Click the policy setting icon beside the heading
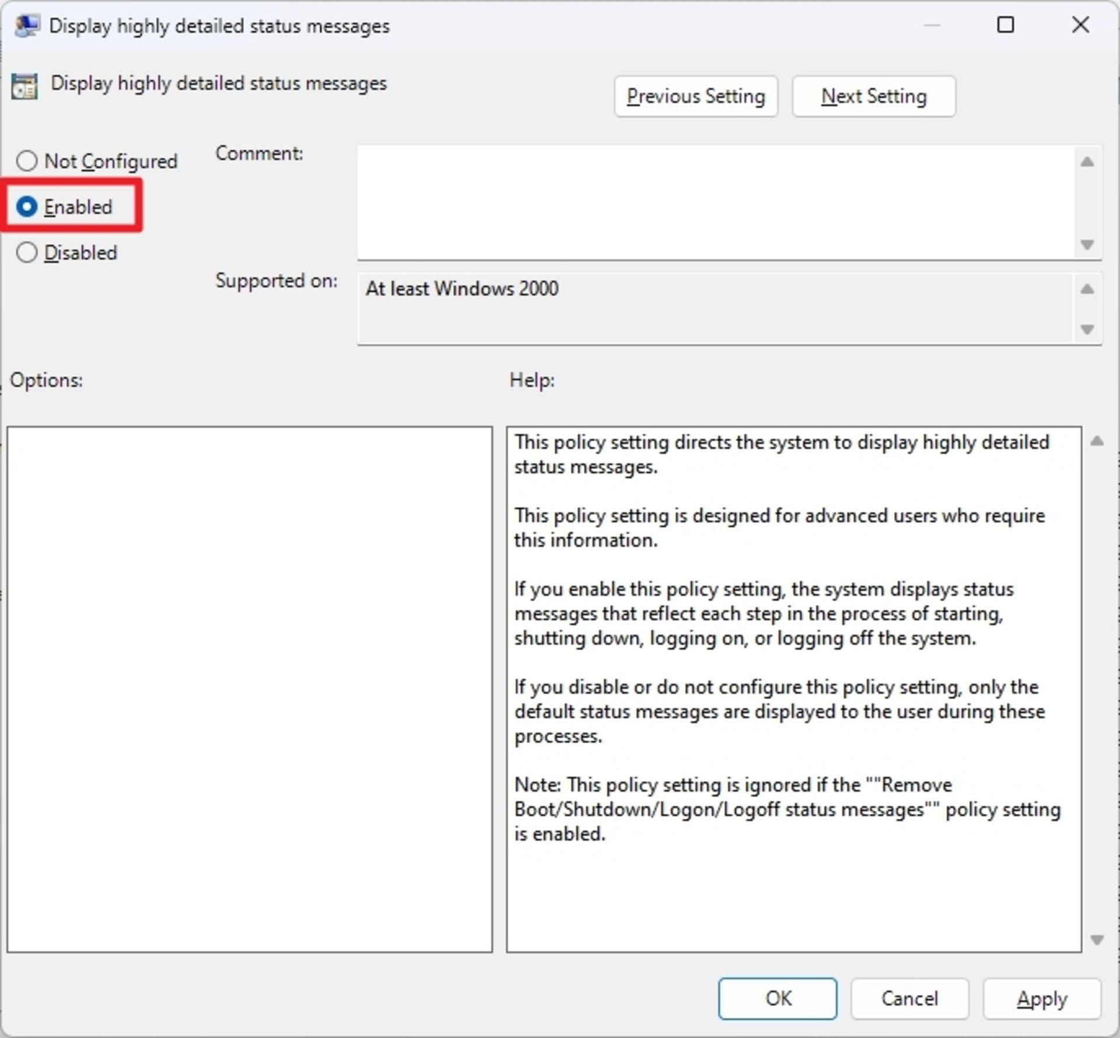 (24, 86)
